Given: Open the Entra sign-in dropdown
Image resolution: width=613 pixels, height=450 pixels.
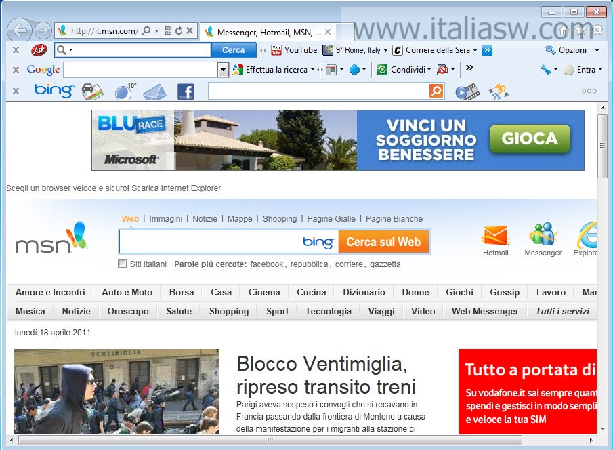Looking at the screenshot, I should tap(600, 70).
